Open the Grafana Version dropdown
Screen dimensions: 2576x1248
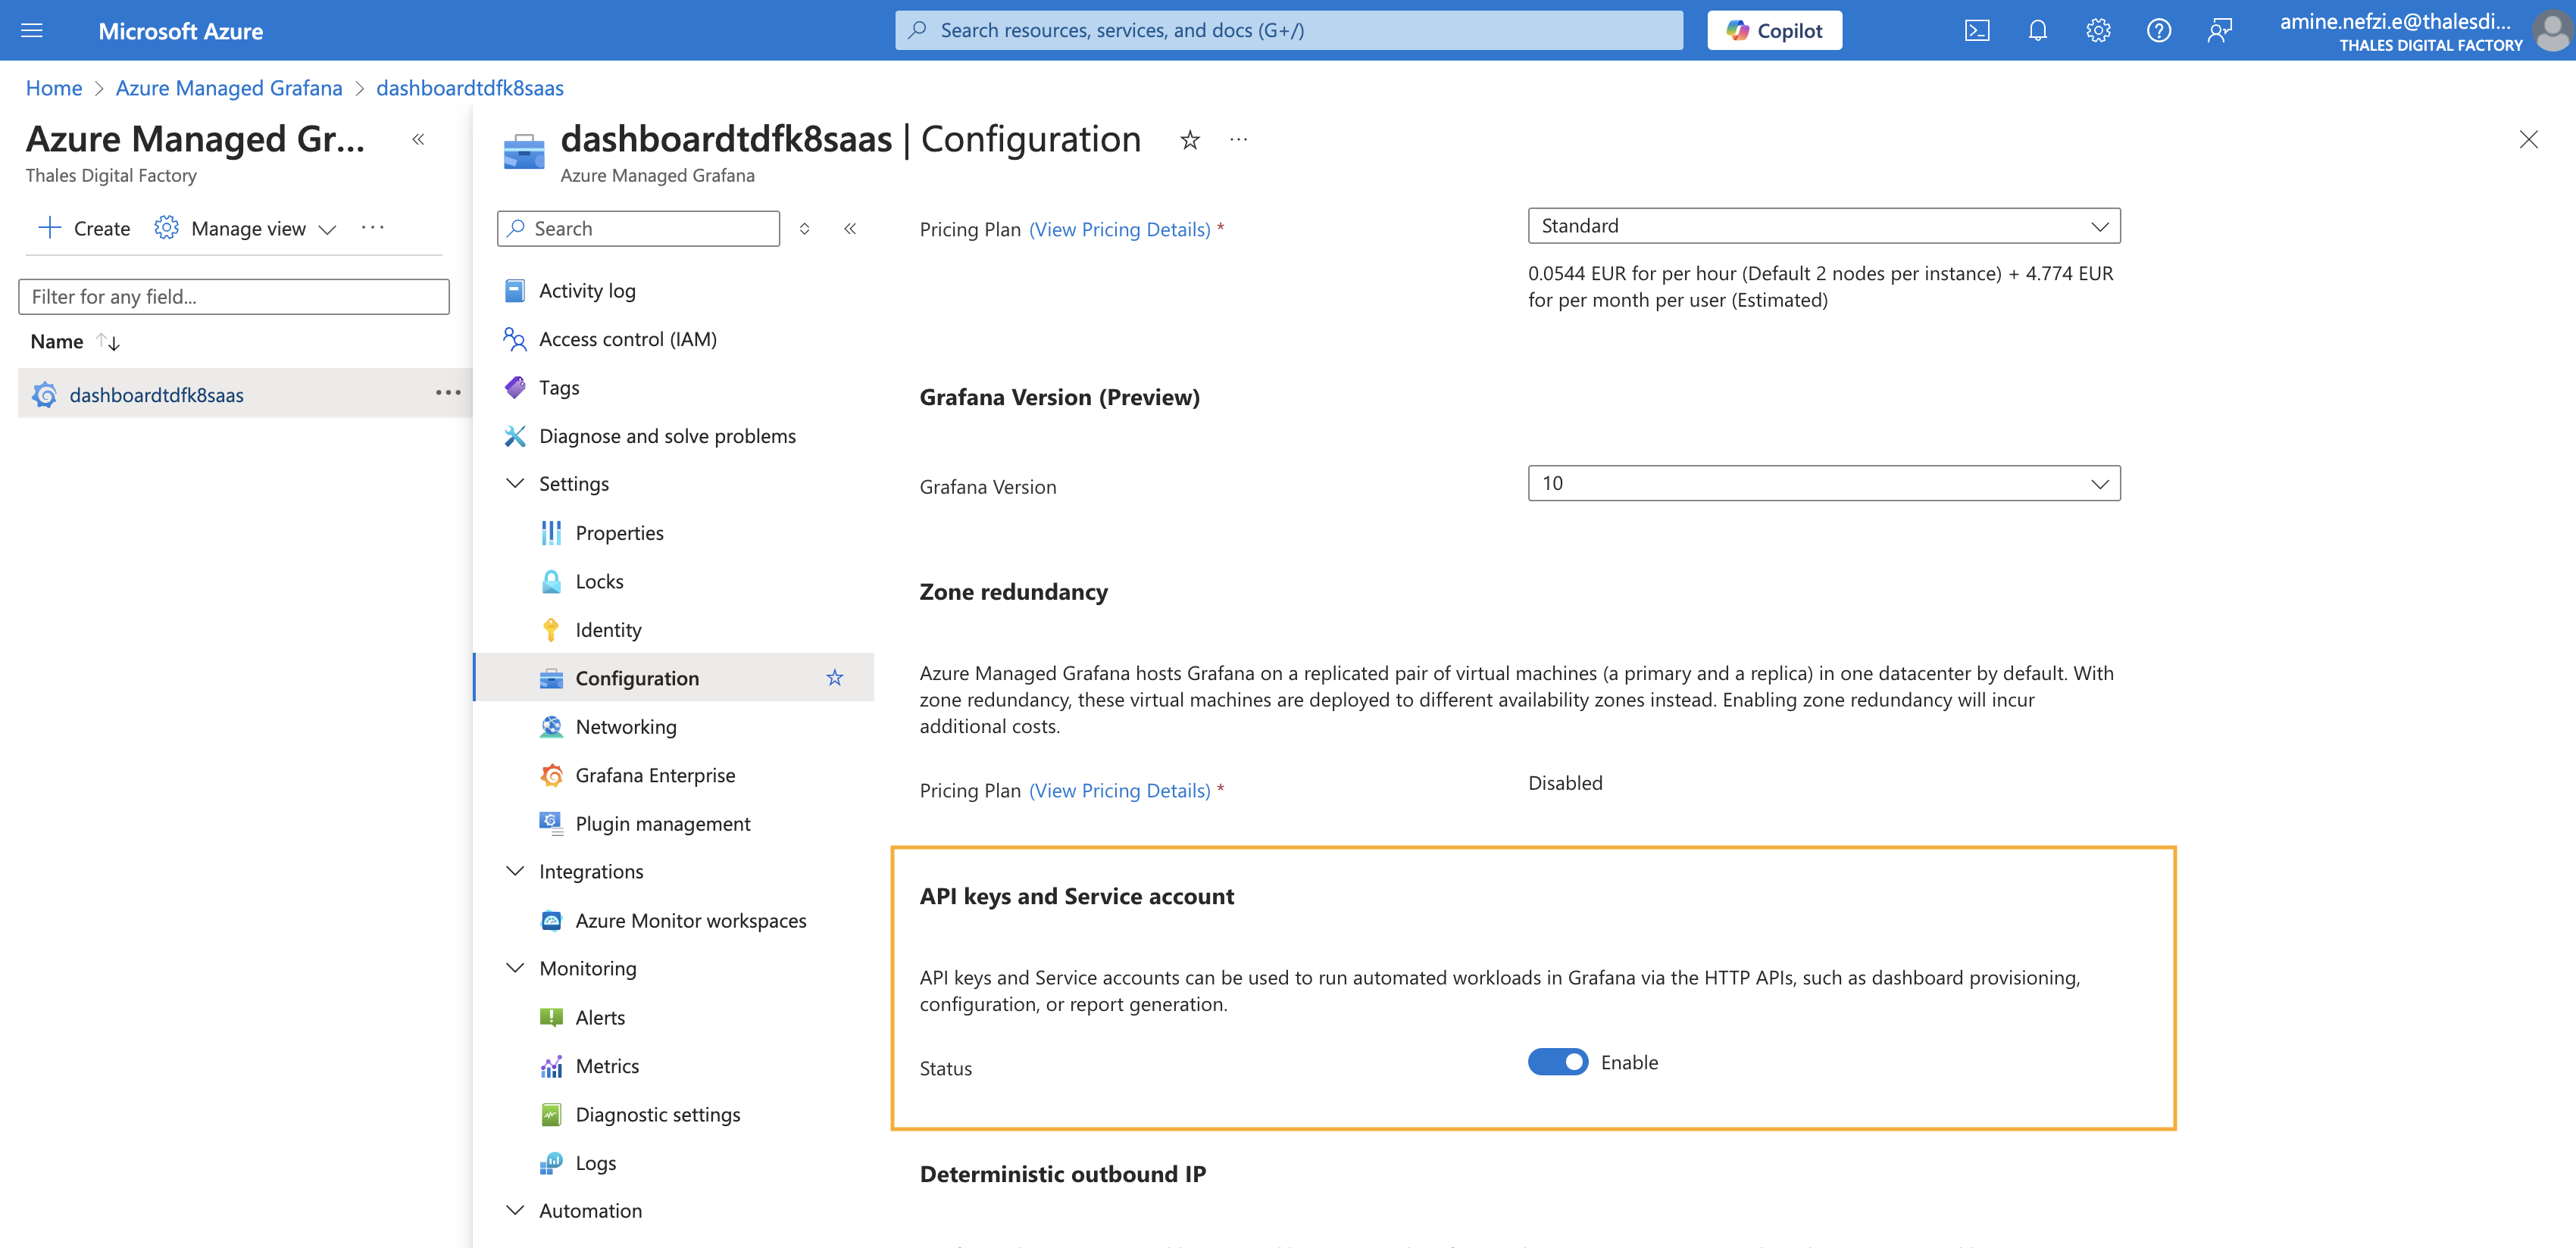pyautogui.click(x=1823, y=484)
